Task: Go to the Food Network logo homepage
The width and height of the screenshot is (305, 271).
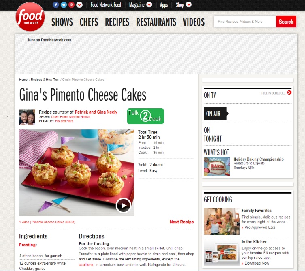Action: (30, 17)
